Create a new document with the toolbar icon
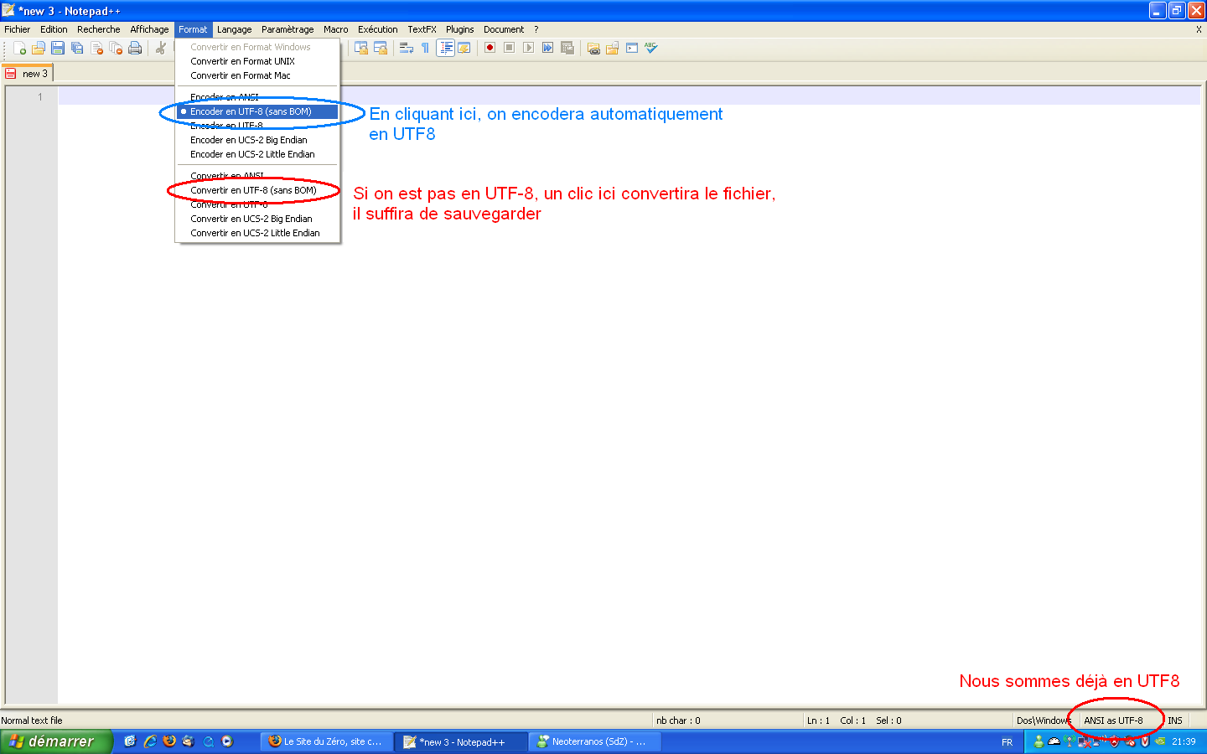Screen dimensions: 1207x754 (19, 49)
